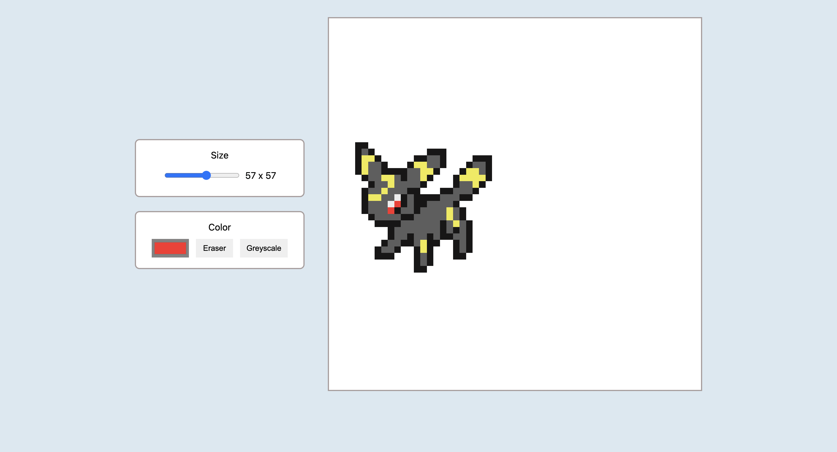Click the 57 x 57 size label
Image resolution: width=837 pixels, height=452 pixels.
[260, 176]
